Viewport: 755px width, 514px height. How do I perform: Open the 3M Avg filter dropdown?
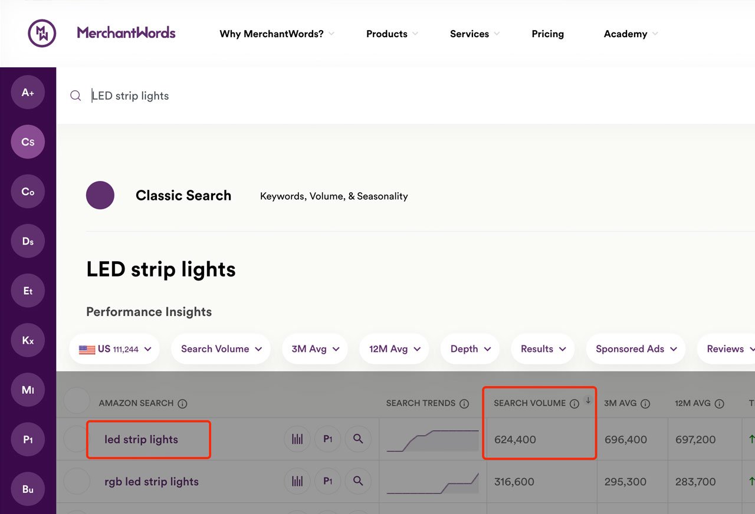tap(315, 349)
